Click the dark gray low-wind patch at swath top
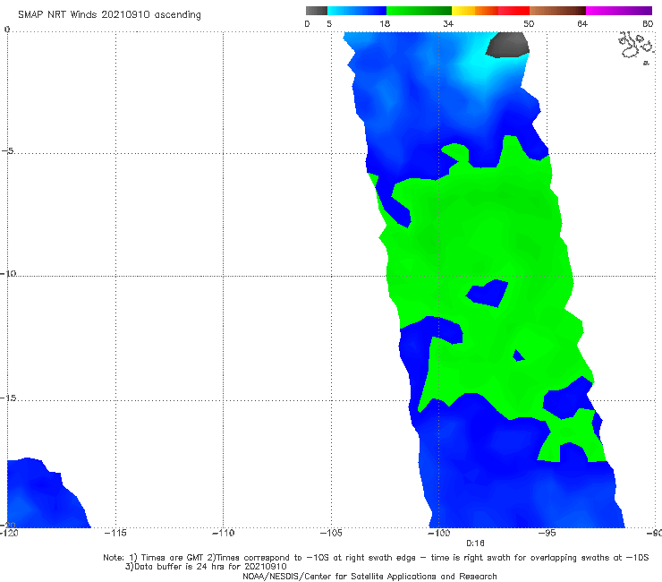Viewport: 662px width, 582px height. click(507, 44)
